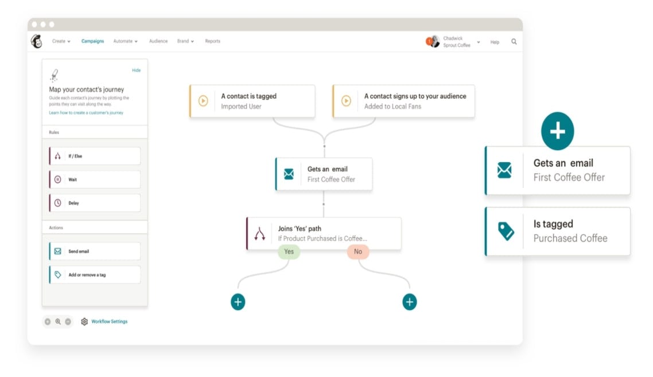The width and height of the screenshot is (653, 377).
Task: Select the Wait pause rule icon
Action: (x=57, y=179)
